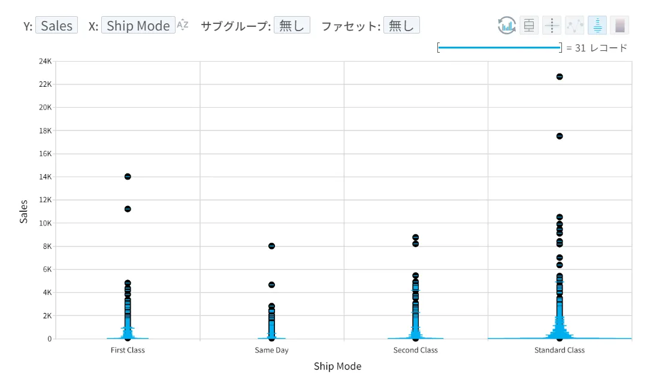Click the Standard Class axis label
This screenshot has height=392, width=659.
(560, 350)
